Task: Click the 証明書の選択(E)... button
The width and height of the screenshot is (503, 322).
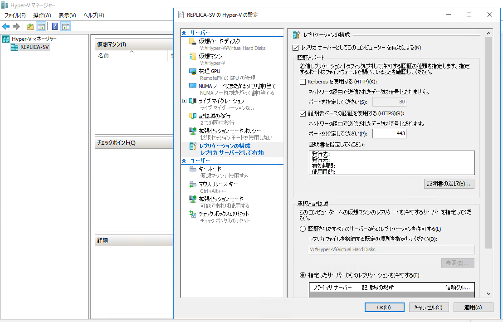Action: 449,184
